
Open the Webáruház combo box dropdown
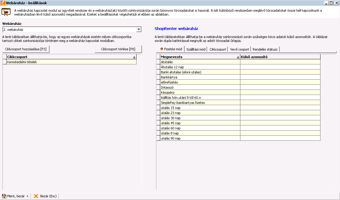(x=139, y=29)
